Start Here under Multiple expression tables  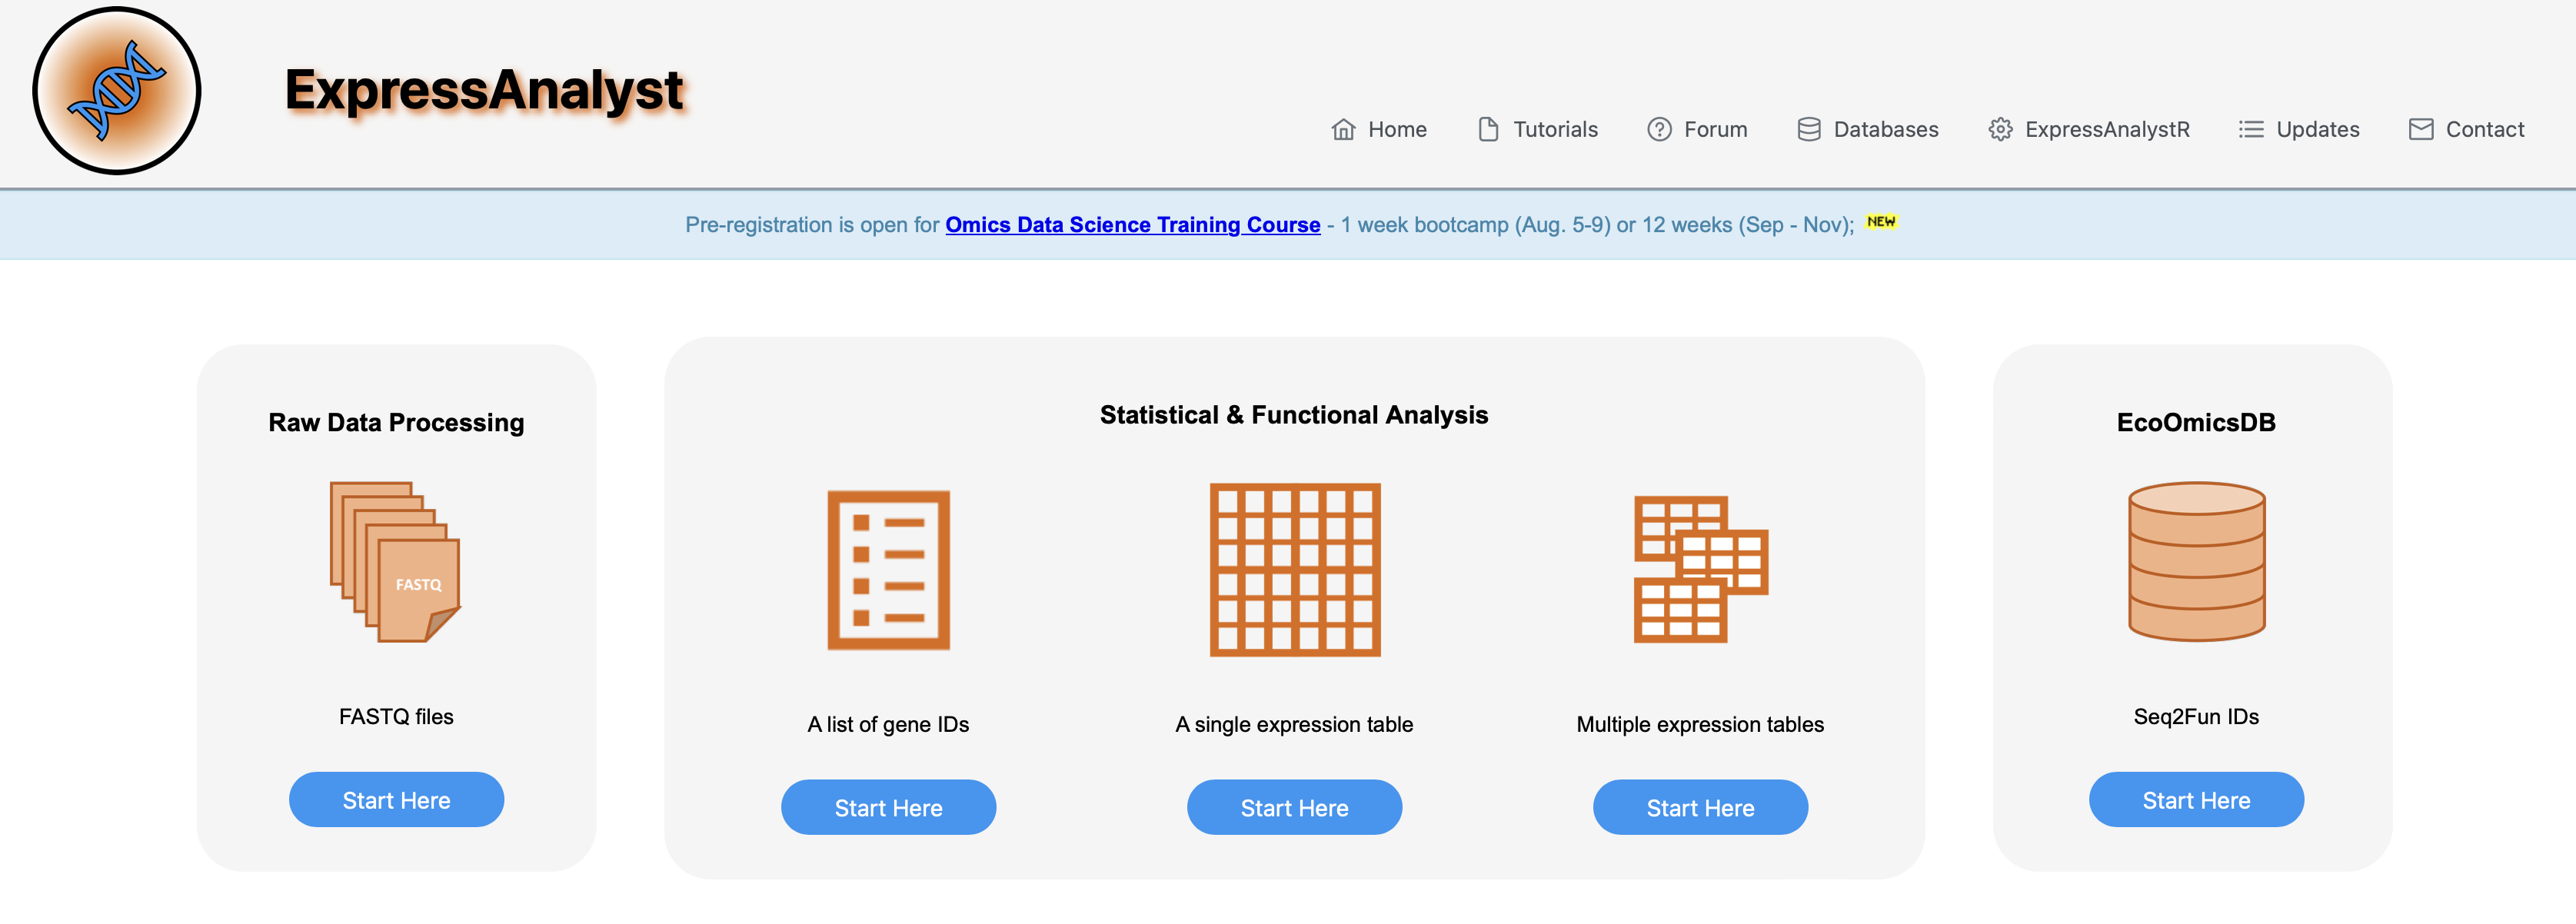[1700, 808]
